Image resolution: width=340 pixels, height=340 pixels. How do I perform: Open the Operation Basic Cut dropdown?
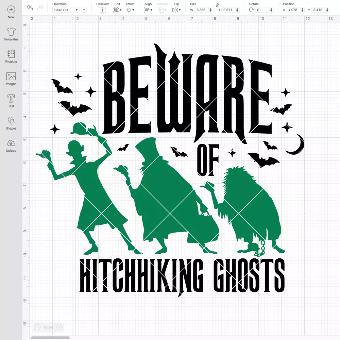(66, 10)
